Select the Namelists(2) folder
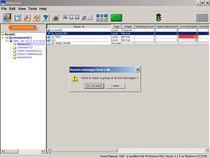This screenshot has width=210, height=158. 24,57
